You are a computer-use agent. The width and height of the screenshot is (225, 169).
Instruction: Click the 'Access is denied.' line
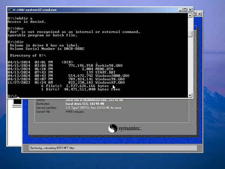(x=27, y=22)
